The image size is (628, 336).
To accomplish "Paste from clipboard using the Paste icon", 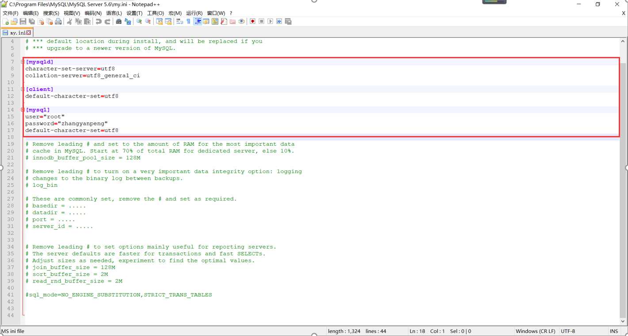I will (87, 21).
